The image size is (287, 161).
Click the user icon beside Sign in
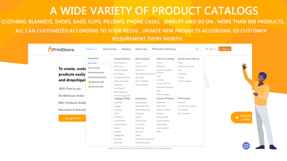(x=207, y=49)
